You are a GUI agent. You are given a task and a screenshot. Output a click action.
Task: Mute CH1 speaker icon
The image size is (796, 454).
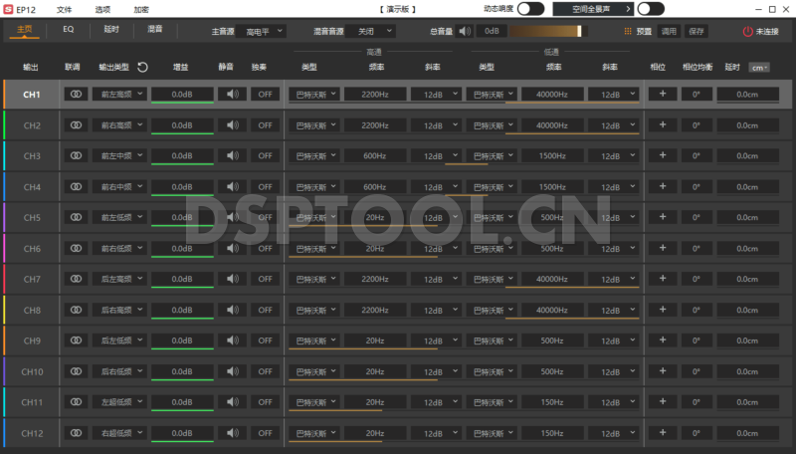233,94
